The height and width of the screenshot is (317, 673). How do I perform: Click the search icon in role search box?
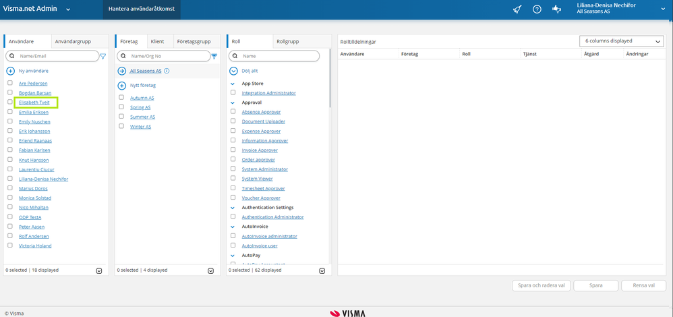pos(235,56)
